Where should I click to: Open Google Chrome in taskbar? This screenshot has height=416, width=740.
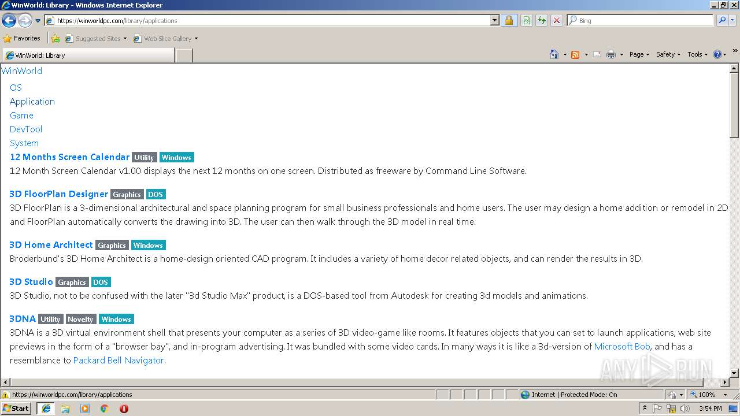[105, 408]
